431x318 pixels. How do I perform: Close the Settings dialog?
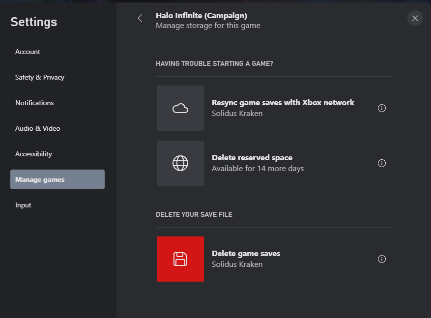415,18
